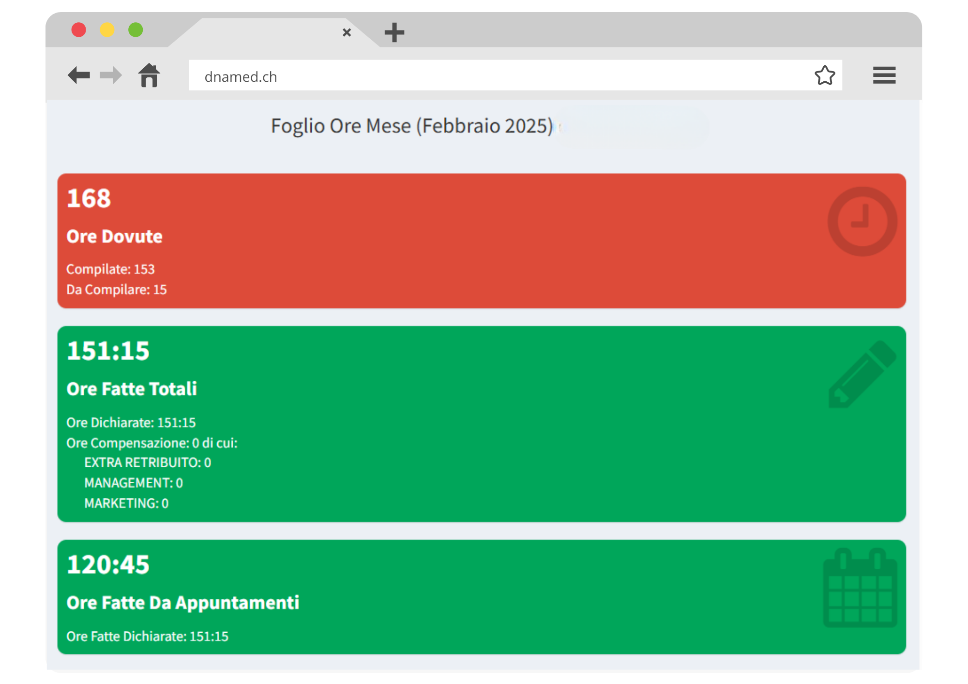Click the red window close button
Viewport: 968px width, 684px height.
(79, 30)
